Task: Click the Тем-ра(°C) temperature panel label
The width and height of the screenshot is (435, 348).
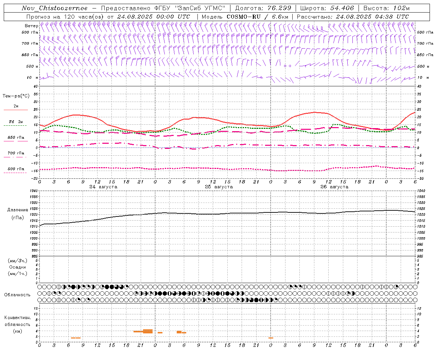Action: pos(16,96)
